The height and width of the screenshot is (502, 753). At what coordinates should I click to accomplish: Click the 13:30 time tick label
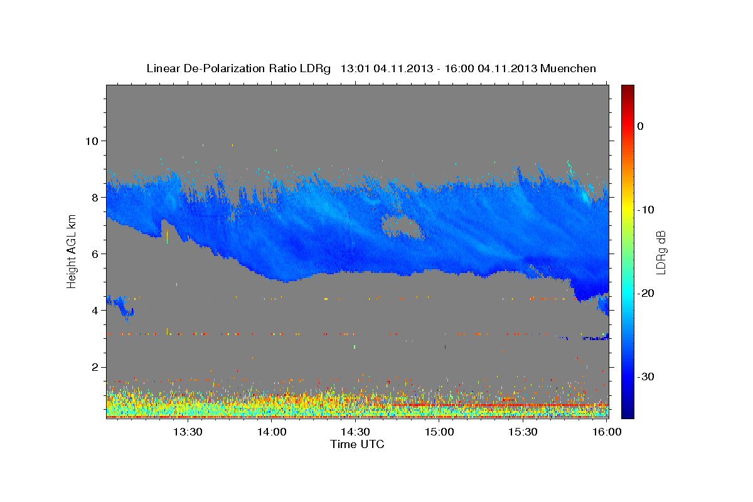click(x=188, y=432)
